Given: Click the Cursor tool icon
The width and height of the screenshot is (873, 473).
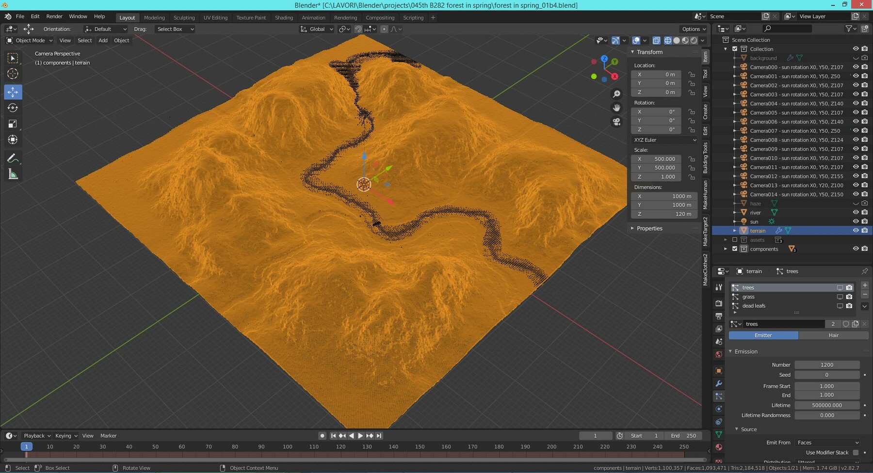Looking at the screenshot, I should (x=13, y=74).
